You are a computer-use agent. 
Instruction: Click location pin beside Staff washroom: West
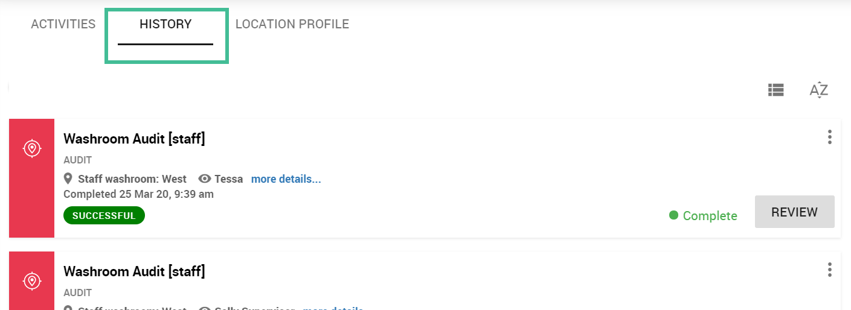68,179
